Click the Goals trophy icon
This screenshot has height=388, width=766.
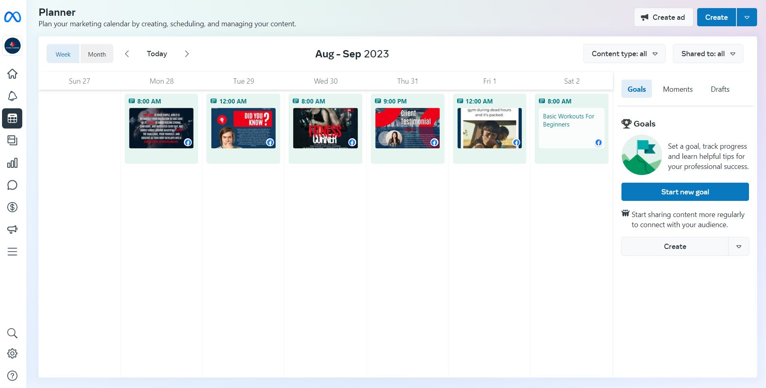(626, 124)
